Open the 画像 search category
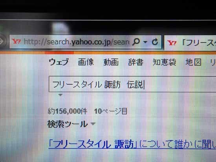The width and height of the screenshot is (216, 162). pos(86,62)
